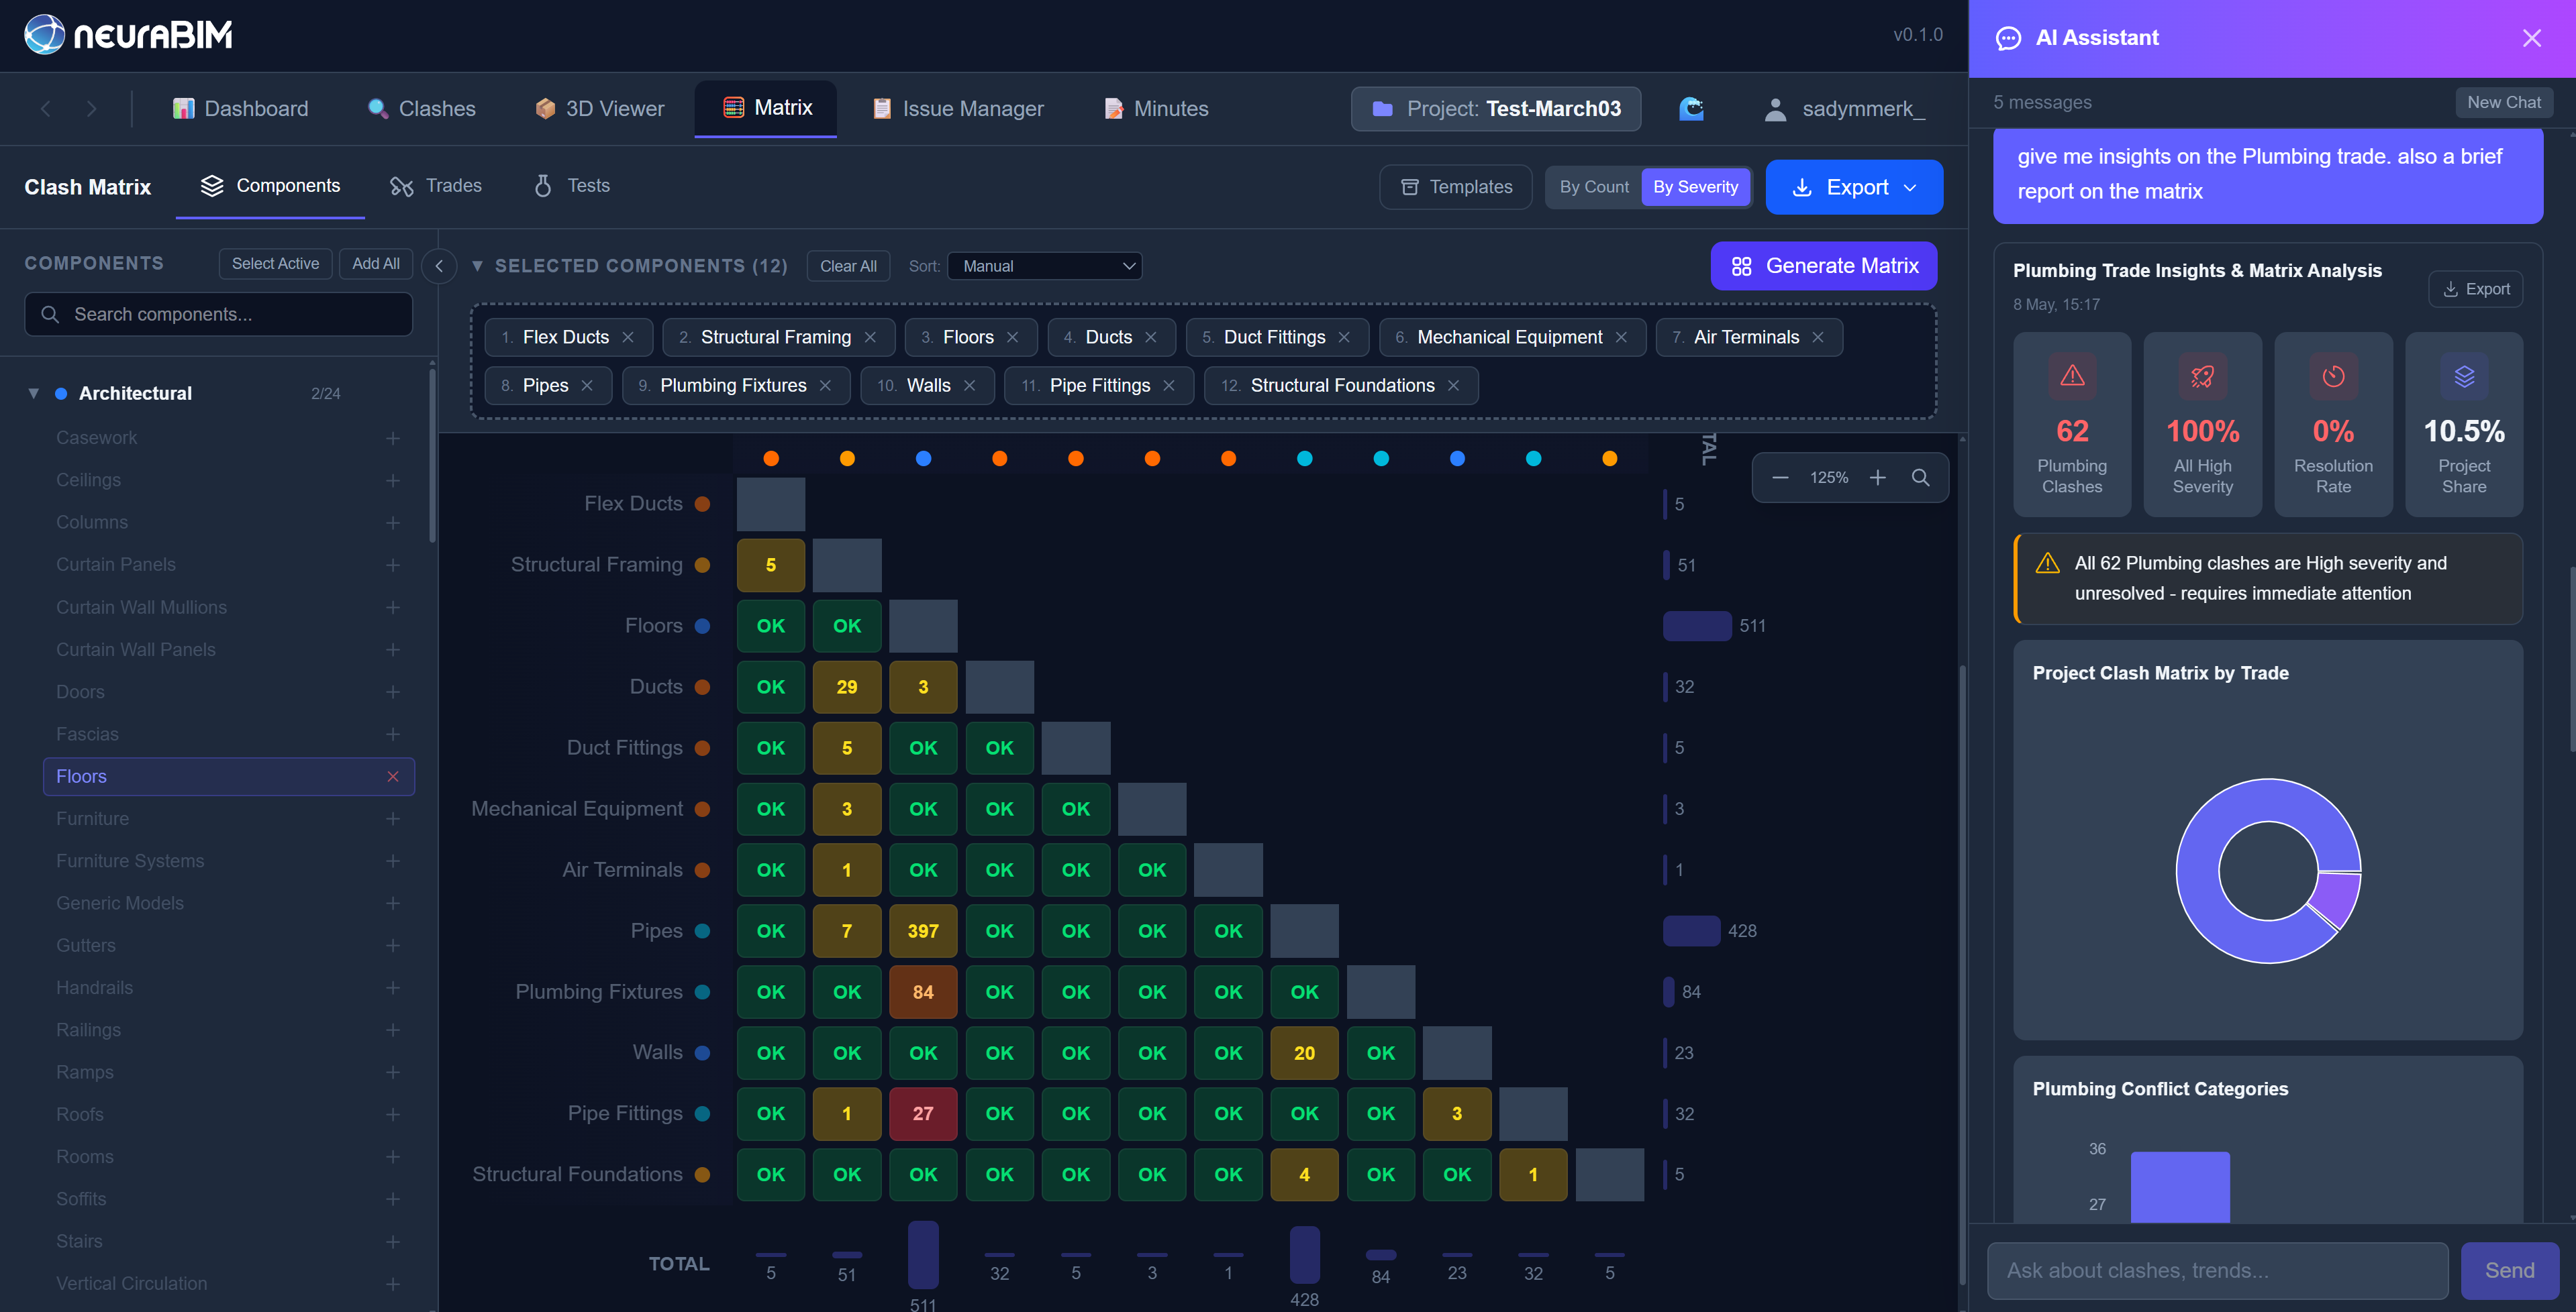Select the Stairs component row
2576x1312 pixels.
(229, 1242)
